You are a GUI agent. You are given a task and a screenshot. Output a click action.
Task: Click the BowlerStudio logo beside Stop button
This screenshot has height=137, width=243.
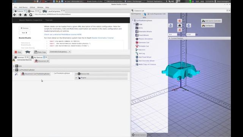28,52
